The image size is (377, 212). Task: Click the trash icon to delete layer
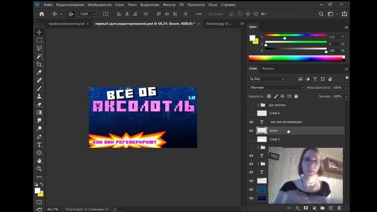[x=339, y=208]
